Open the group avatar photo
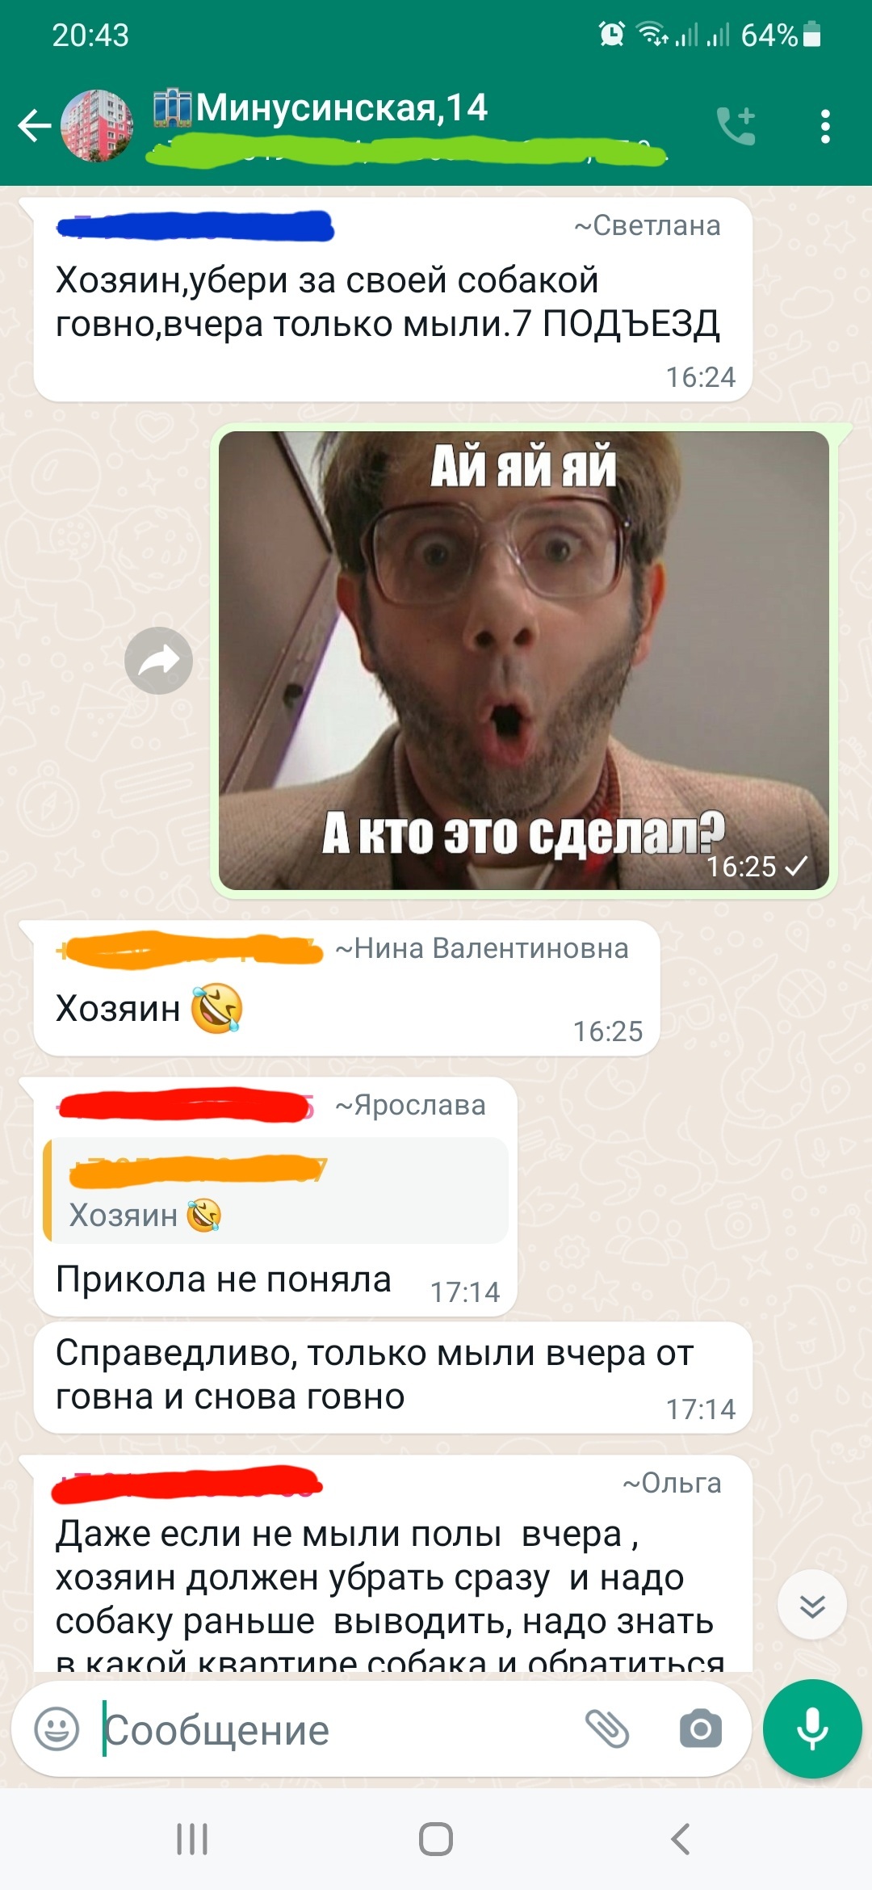This screenshot has width=872, height=1890. pyautogui.click(x=97, y=126)
